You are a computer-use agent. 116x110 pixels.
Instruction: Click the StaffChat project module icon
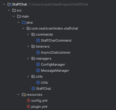pyautogui.click(x=9, y=5)
